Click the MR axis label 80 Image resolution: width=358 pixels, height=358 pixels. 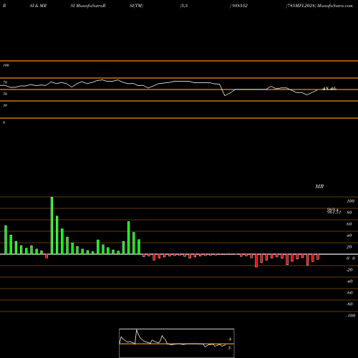349,213
